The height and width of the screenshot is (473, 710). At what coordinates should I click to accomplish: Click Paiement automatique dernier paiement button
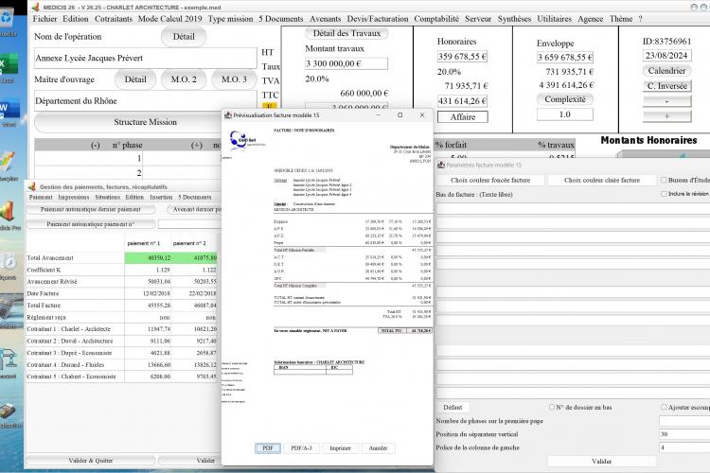[91, 210]
